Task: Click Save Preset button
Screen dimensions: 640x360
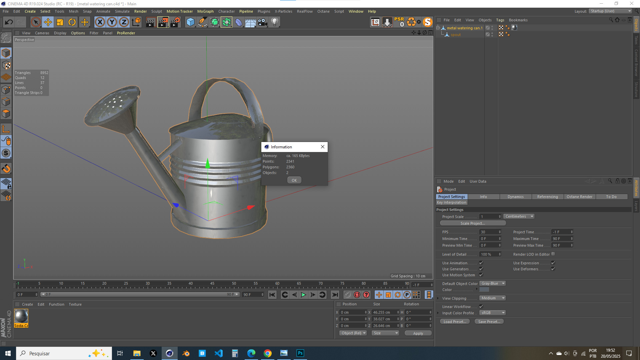Action: (x=489, y=322)
